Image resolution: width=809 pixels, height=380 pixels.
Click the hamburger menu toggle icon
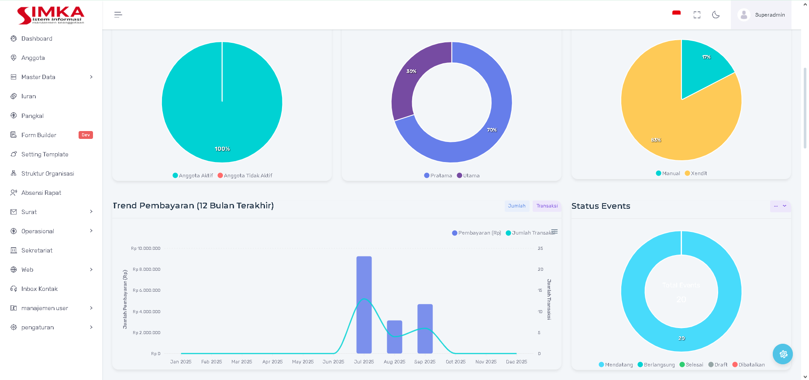click(118, 15)
